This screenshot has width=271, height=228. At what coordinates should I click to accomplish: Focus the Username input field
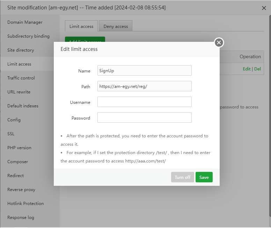click(x=144, y=102)
